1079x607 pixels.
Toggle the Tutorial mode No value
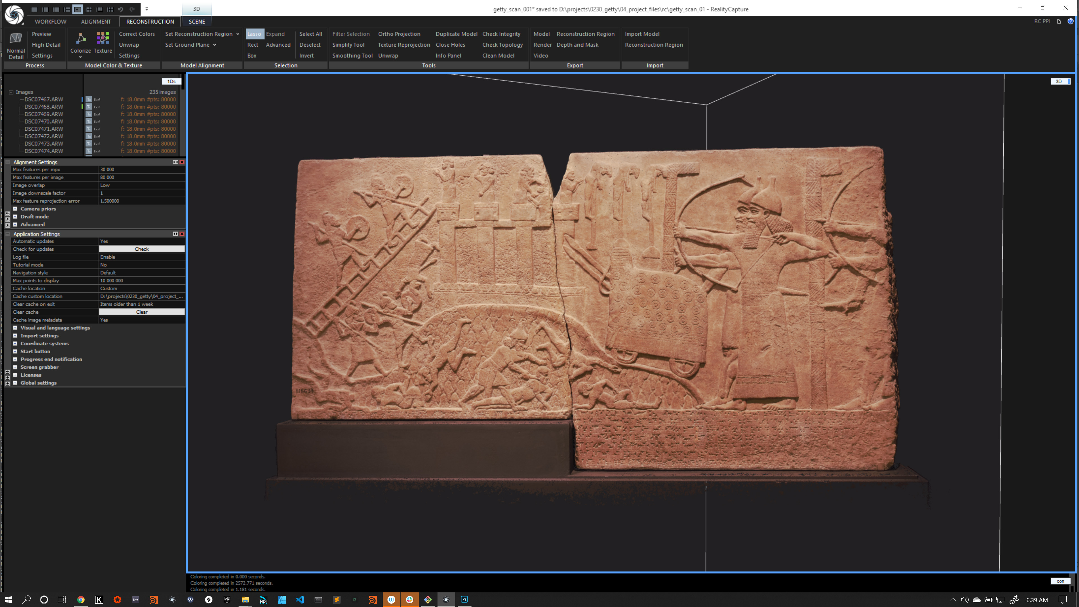[142, 265]
